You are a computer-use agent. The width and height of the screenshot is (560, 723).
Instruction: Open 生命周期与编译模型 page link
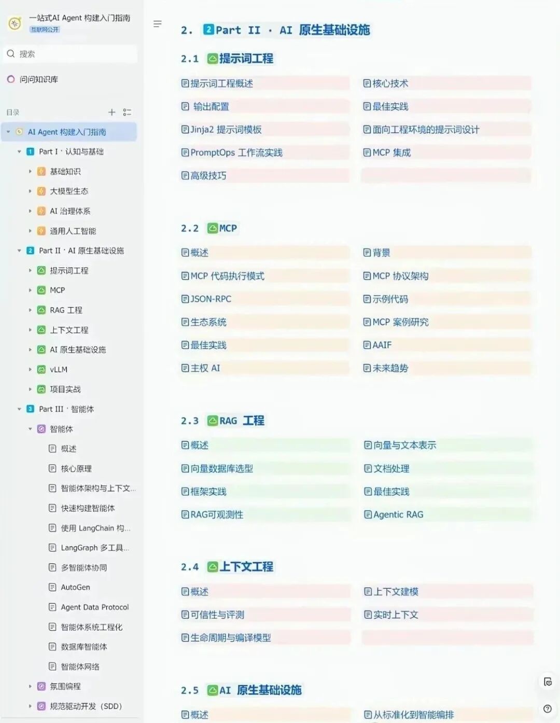[x=231, y=638]
